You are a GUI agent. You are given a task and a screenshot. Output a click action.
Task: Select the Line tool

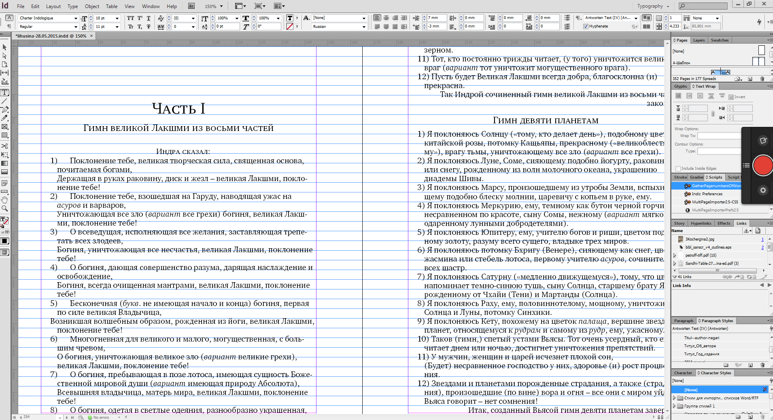5,101
